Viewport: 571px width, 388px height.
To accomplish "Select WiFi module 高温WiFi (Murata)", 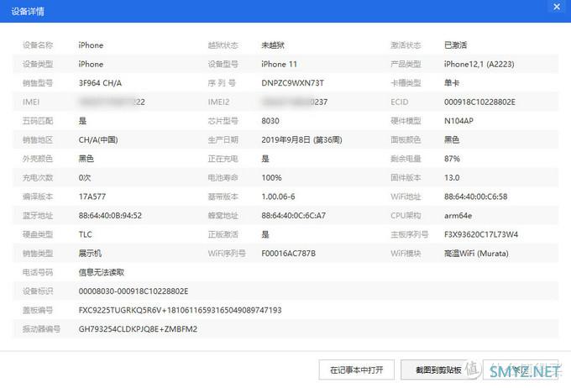I will point(476,254).
